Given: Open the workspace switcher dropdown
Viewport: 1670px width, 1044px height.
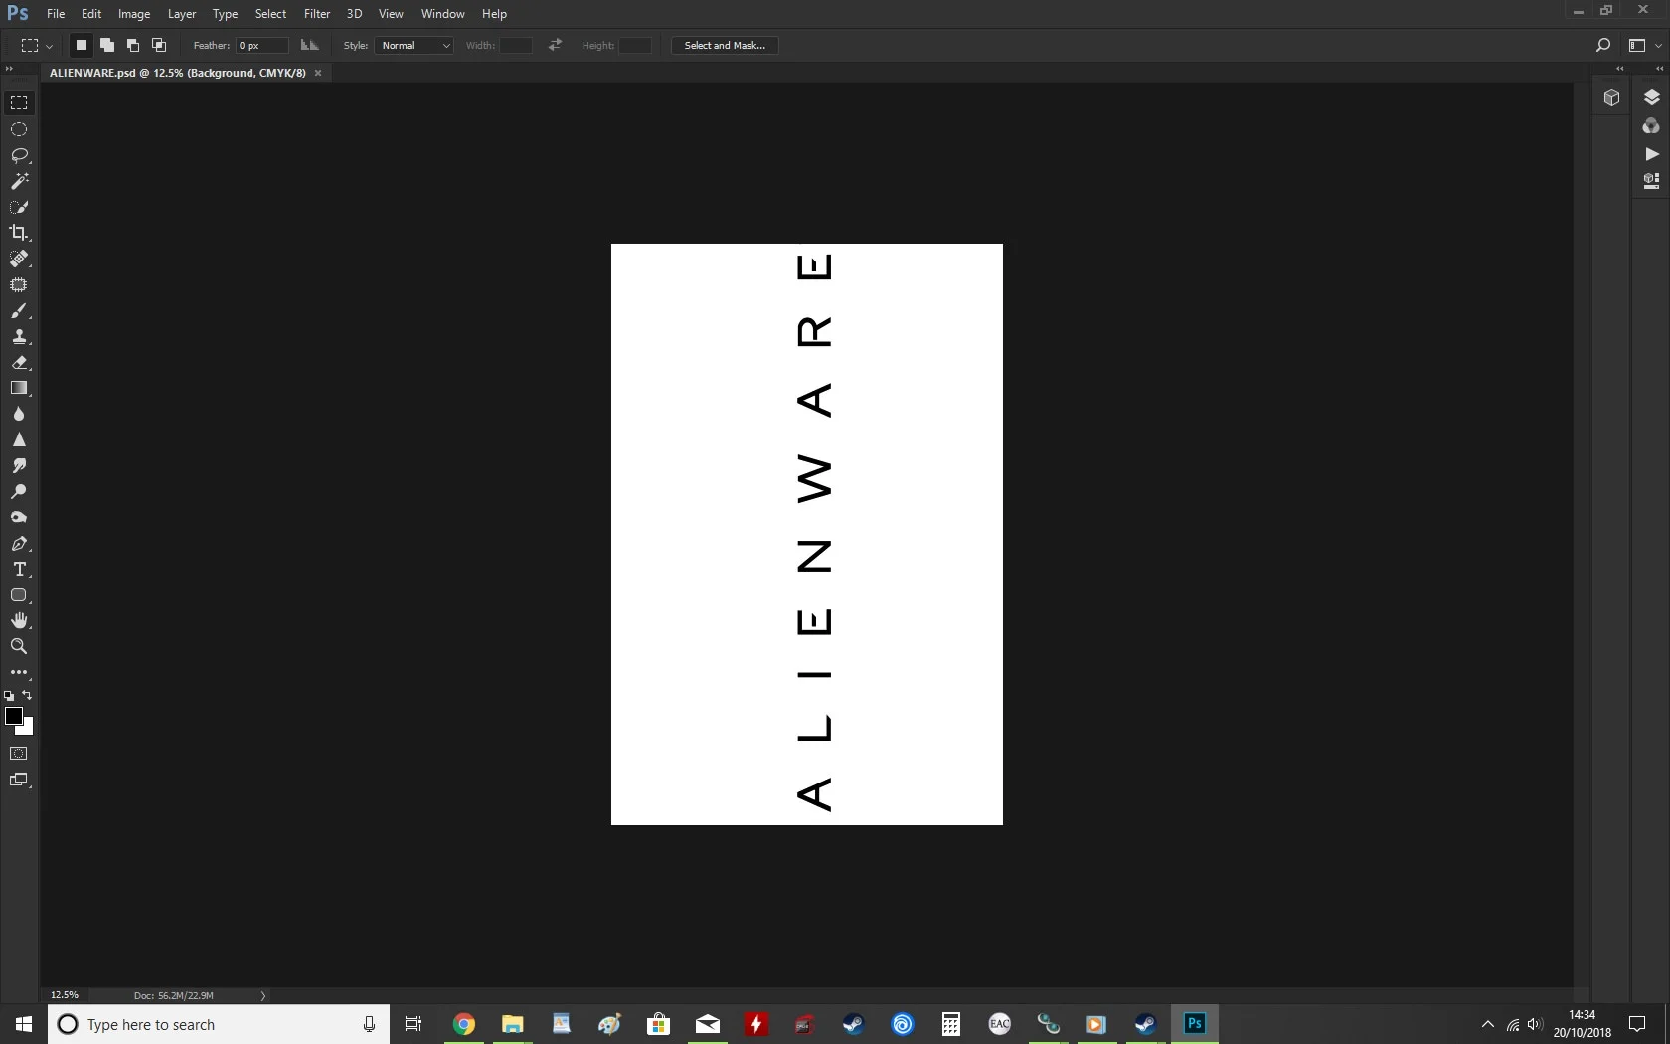Looking at the screenshot, I should (1643, 45).
